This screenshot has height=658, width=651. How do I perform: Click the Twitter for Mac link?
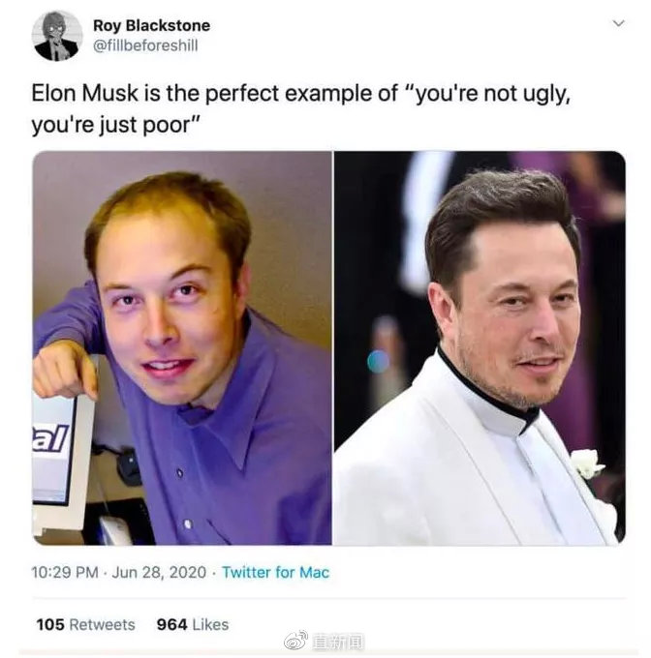coord(275,573)
